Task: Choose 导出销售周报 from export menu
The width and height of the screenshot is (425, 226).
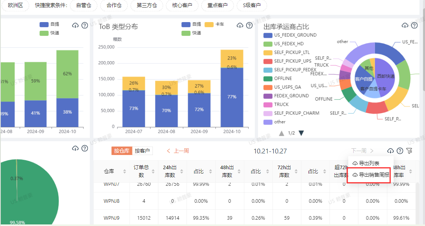Action: (371, 175)
